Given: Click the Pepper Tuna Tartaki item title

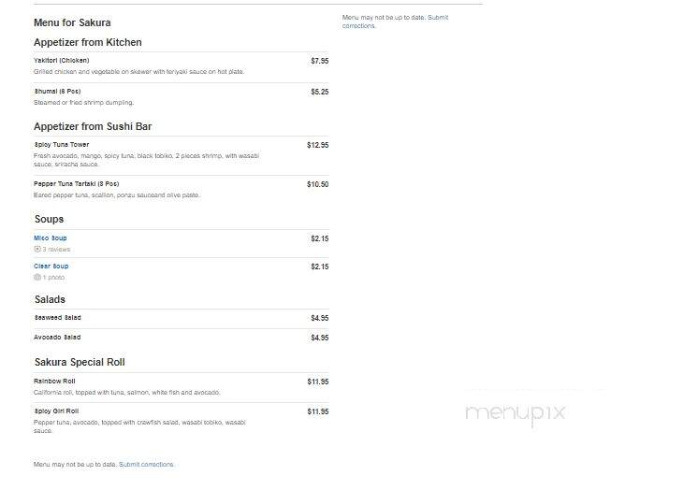Looking at the screenshot, I should 76,184.
